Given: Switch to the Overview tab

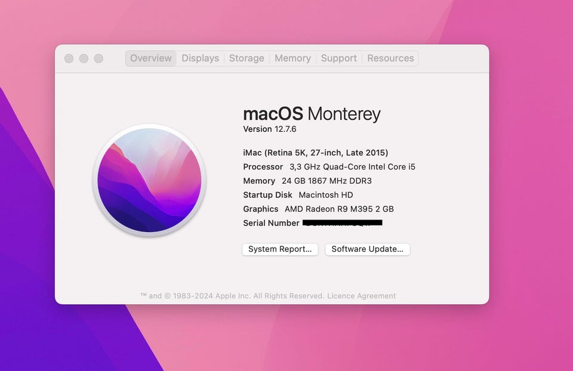Looking at the screenshot, I should 150,58.
